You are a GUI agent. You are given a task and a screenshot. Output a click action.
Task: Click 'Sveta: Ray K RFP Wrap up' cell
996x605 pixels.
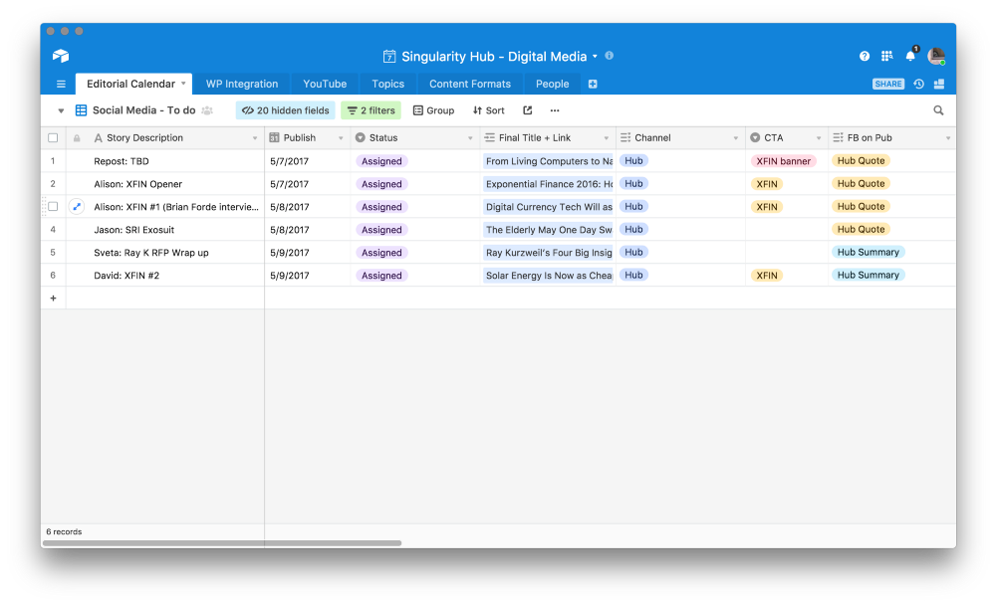tap(165, 253)
